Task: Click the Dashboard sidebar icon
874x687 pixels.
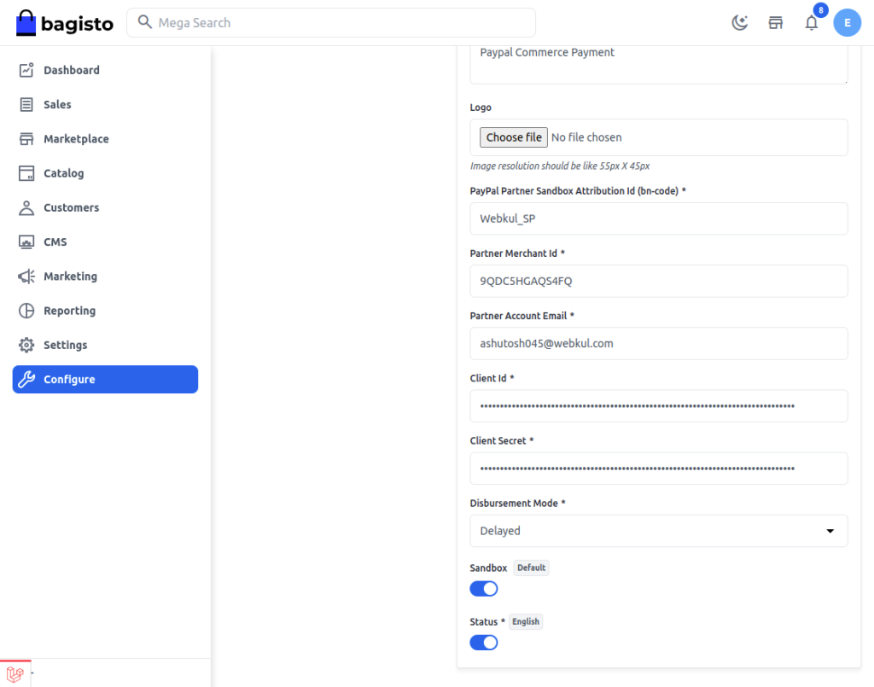Action: coord(26,70)
